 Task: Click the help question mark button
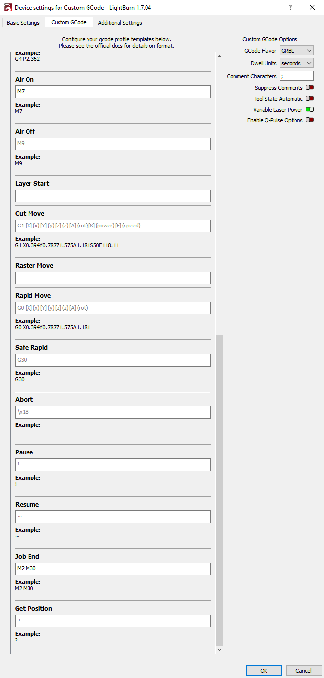(x=290, y=7)
